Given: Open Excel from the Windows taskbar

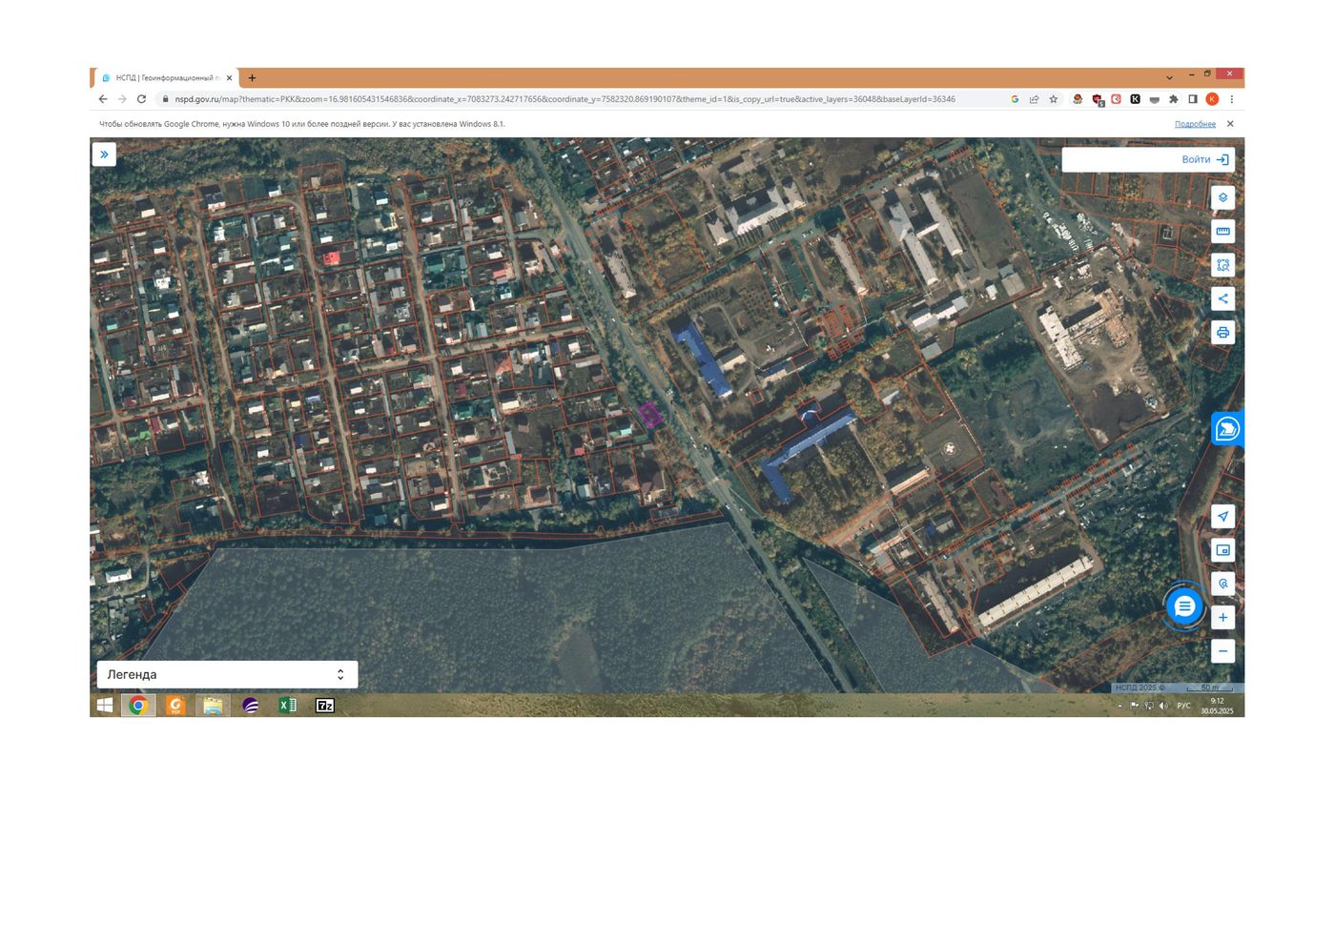Looking at the screenshot, I should (x=287, y=706).
